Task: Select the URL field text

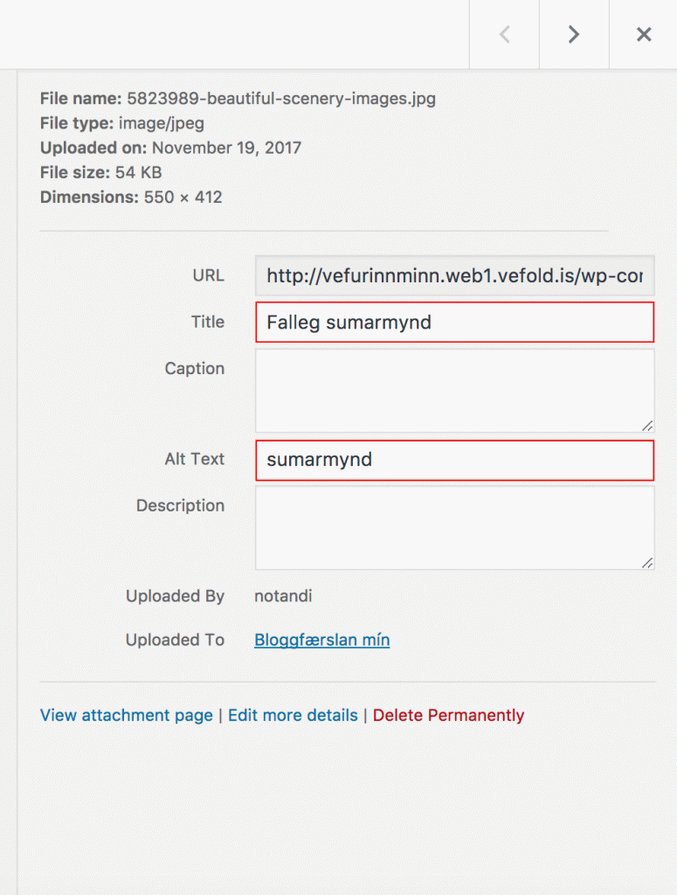Action: click(454, 275)
